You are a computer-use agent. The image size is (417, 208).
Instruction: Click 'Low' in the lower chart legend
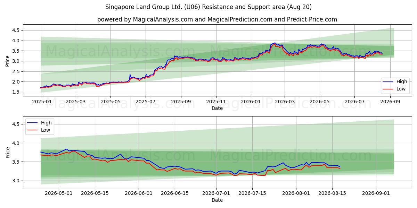(46, 130)
